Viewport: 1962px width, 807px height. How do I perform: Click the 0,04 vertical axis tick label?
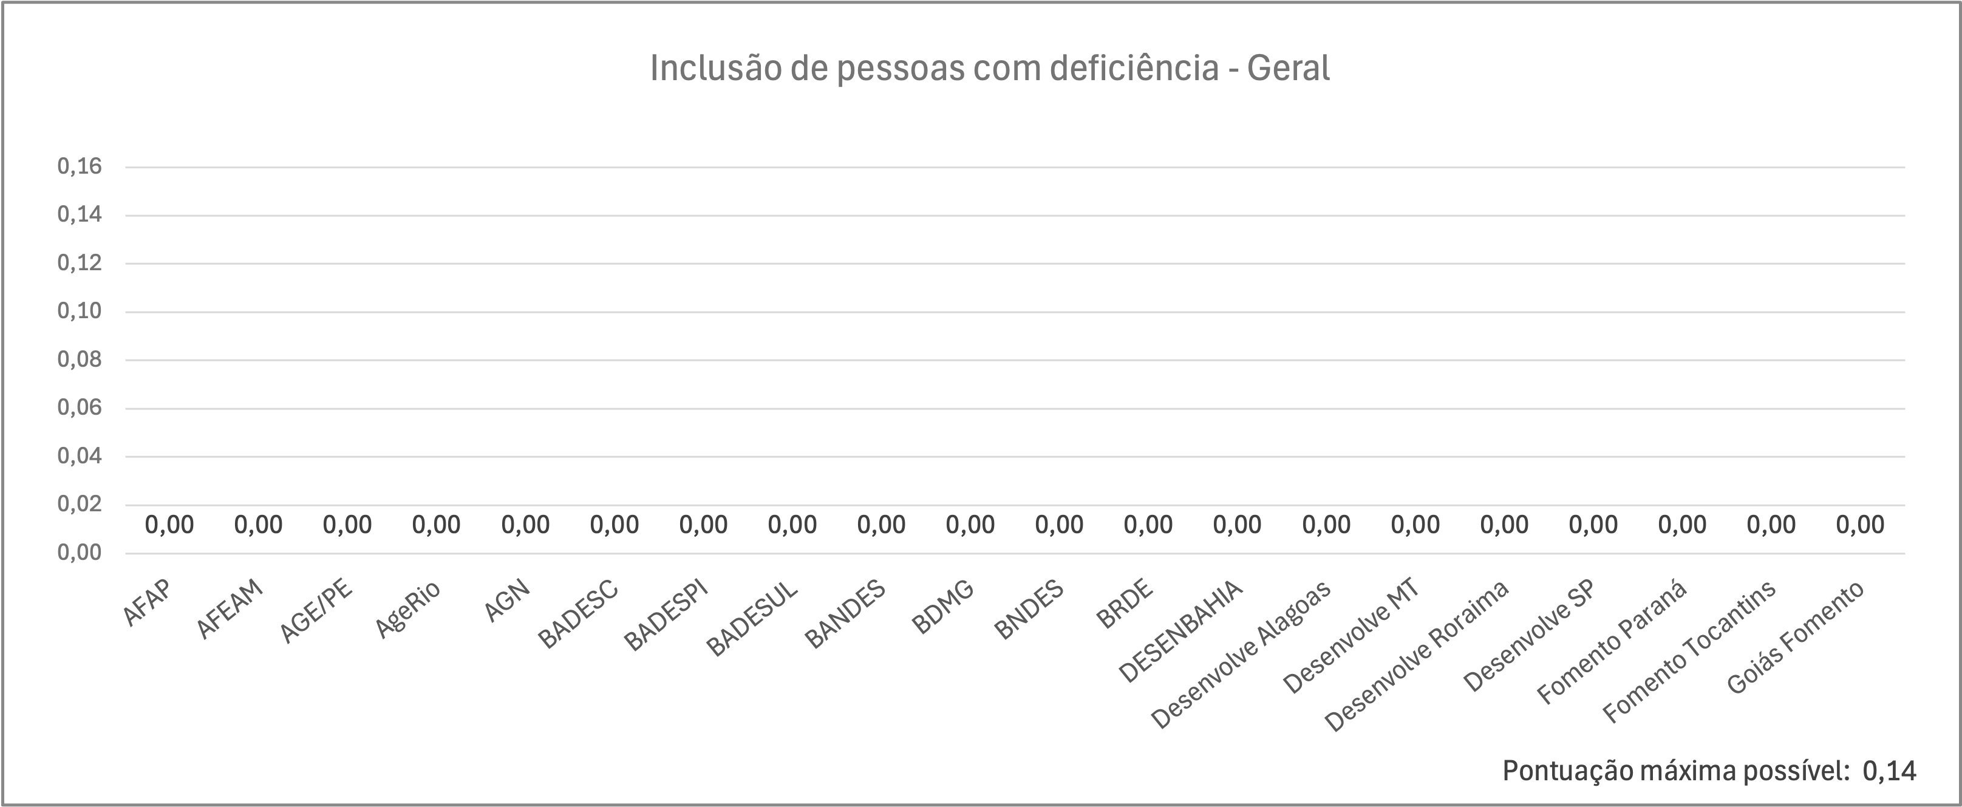click(x=79, y=456)
